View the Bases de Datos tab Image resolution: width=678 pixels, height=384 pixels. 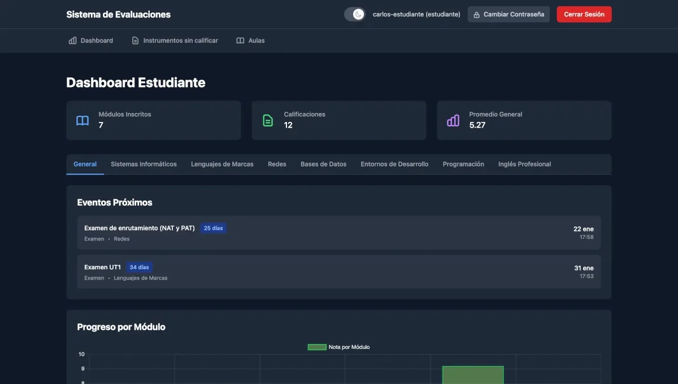click(x=323, y=164)
